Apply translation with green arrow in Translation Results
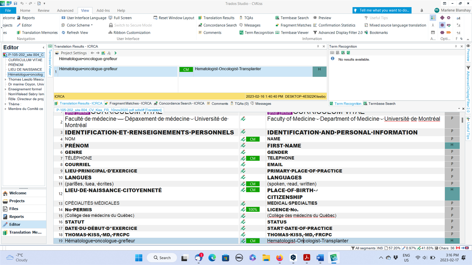 (115, 53)
